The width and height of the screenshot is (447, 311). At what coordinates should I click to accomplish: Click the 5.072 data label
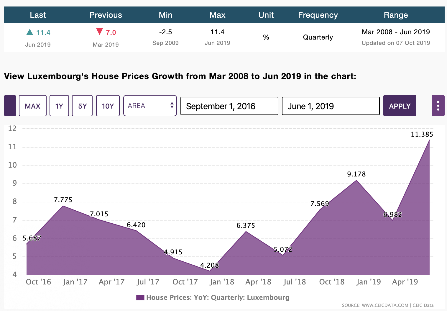283,249
